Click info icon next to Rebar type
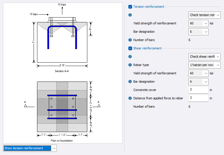This screenshot has width=224, height=155. click(x=130, y=65)
